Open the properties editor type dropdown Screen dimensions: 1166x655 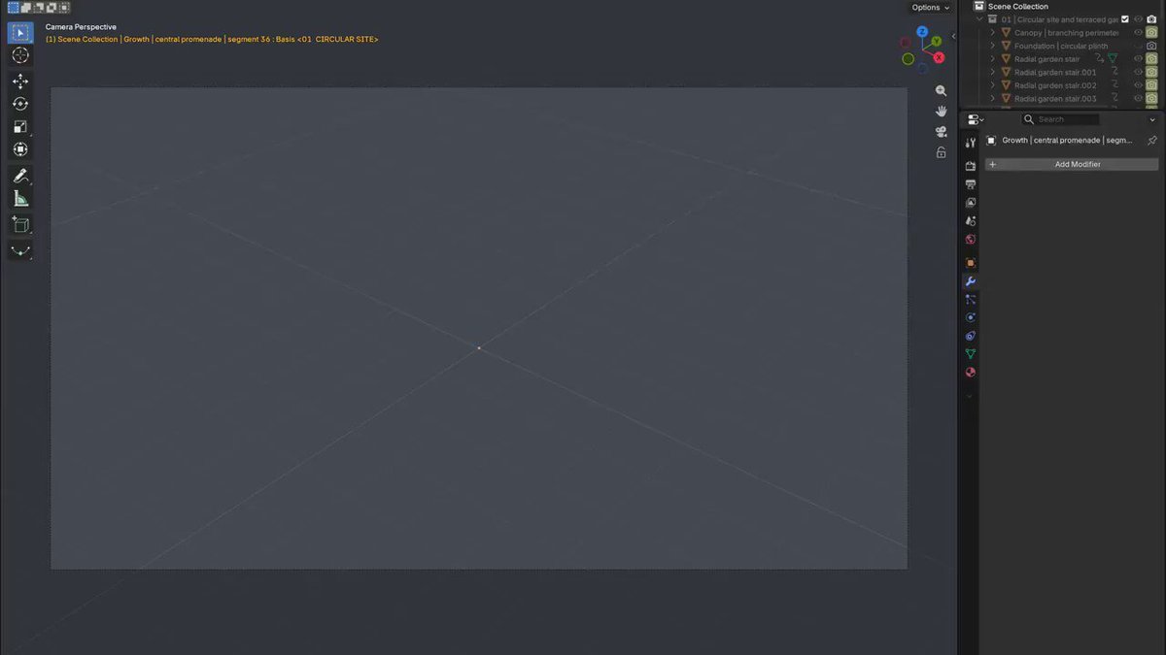click(x=976, y=119)
